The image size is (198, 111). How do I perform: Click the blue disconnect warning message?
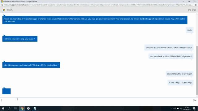95,20
